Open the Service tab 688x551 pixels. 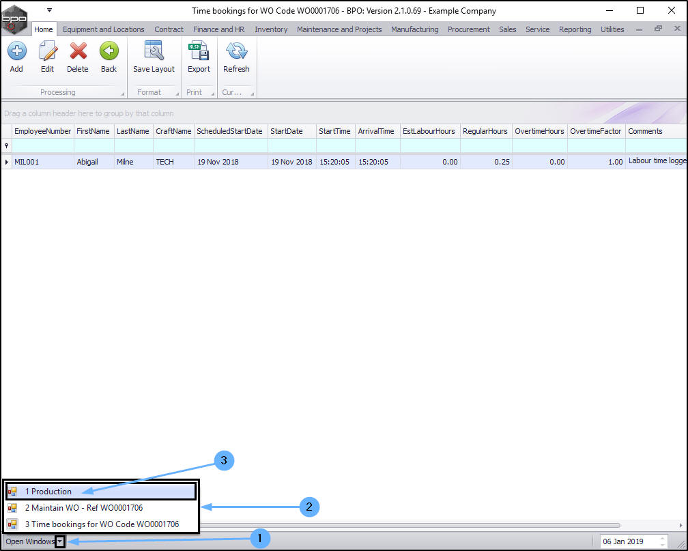click(538, 29)
